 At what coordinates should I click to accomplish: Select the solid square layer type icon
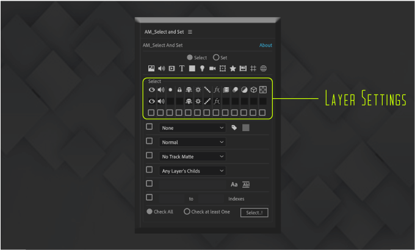192,68
